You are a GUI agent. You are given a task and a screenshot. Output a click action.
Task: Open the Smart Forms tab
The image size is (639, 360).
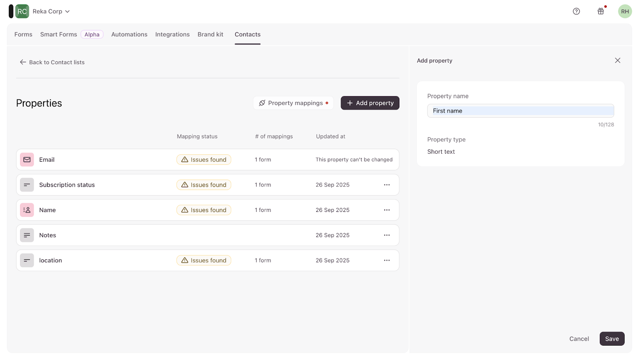59,34
